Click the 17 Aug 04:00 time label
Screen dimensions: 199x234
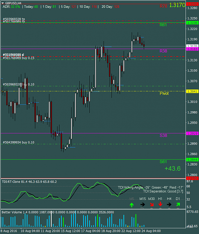91,231
